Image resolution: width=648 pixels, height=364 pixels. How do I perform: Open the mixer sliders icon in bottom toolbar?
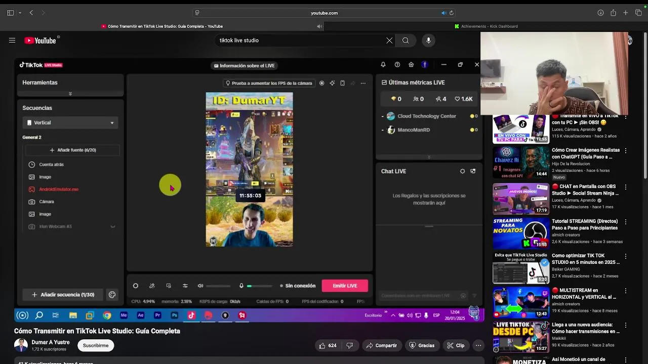pyautogui.click(x=185, y=286)
